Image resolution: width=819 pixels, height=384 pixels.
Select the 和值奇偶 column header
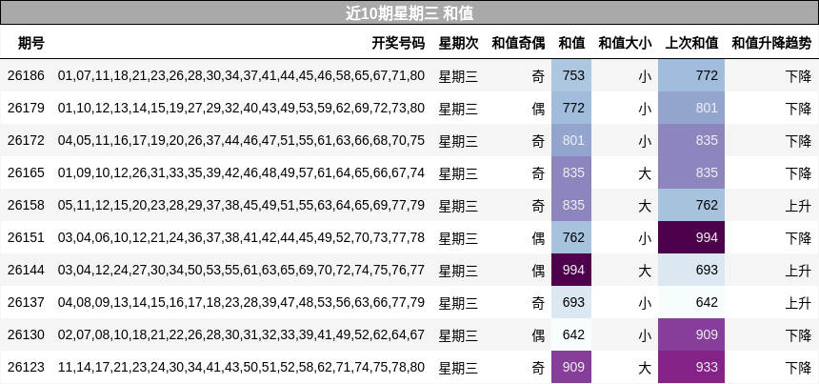point(518,43)
